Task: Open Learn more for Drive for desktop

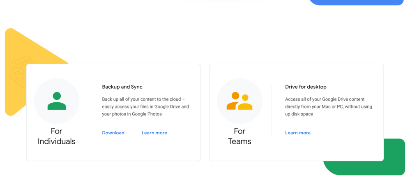Action: pyautogui.click(x=297, y=133)
